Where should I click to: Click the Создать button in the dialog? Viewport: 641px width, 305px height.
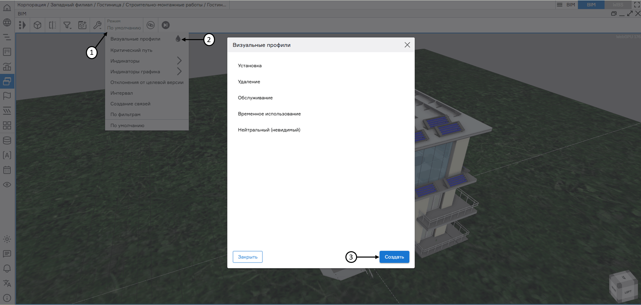tap(394, 257)
